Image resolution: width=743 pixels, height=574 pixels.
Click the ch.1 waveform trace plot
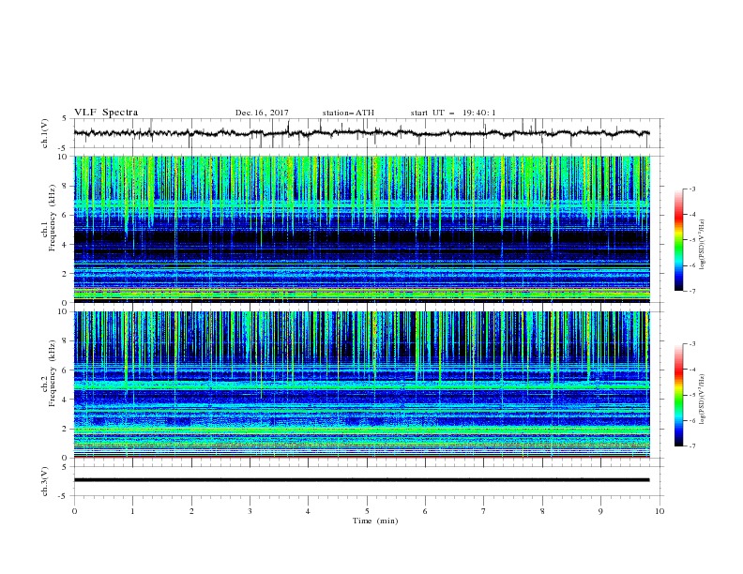[362, 133]
